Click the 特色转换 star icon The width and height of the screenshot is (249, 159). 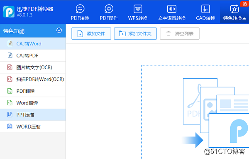(234, 9)
